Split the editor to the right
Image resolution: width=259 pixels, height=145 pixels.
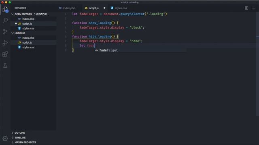[x=246, y=8]
